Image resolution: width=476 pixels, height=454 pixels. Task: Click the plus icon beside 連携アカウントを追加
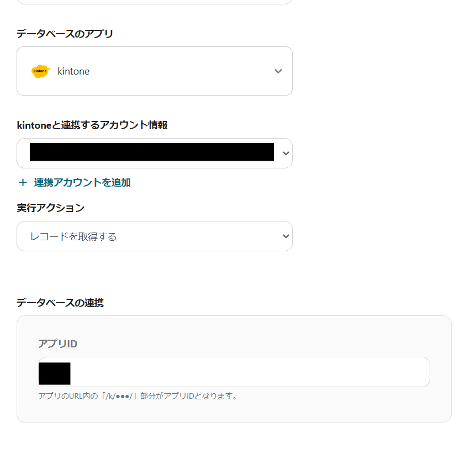click(23, 182)
